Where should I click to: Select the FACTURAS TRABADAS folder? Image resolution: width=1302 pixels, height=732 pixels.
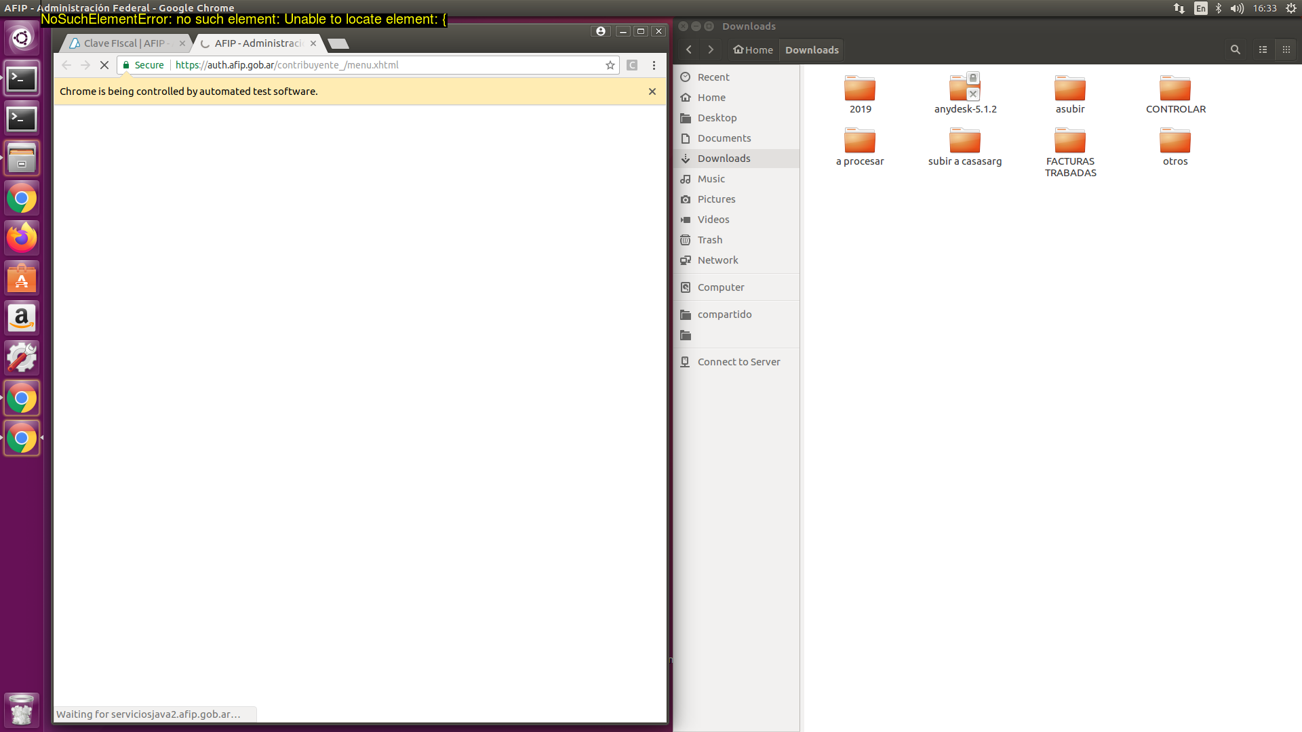pos(1070,152)
